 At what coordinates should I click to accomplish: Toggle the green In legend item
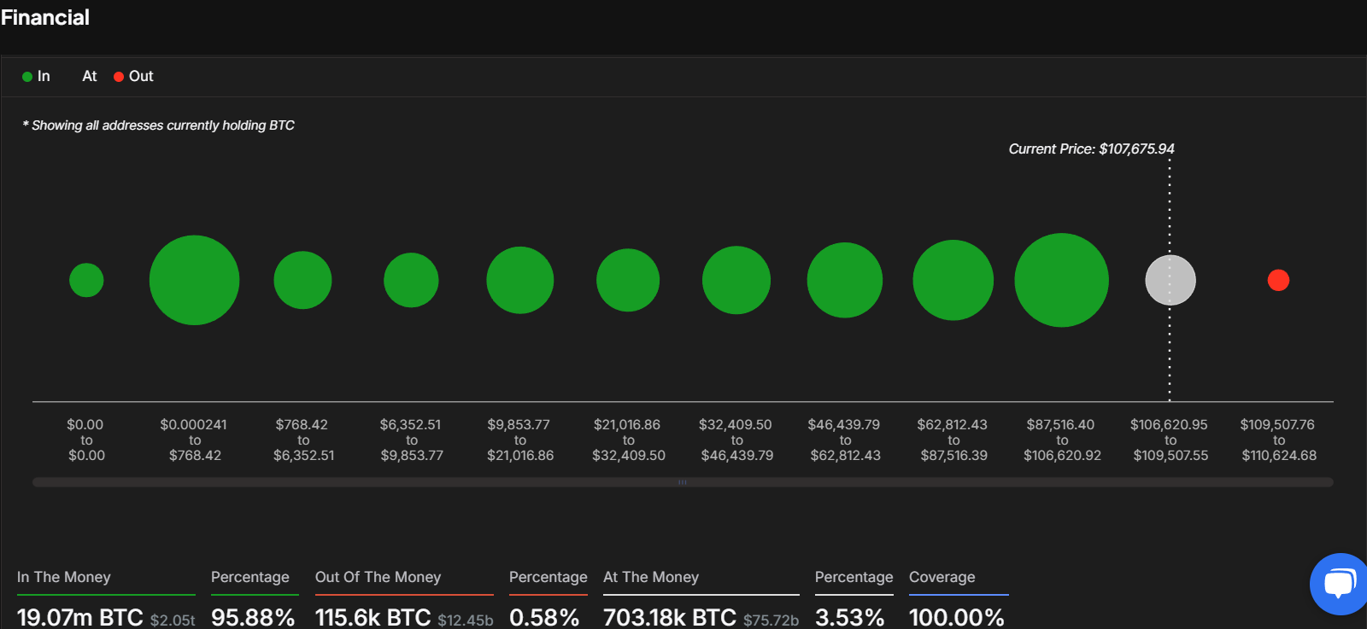click(x=36, y=77)
